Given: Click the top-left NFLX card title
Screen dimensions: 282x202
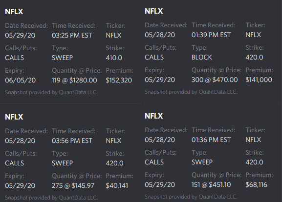Looking at the screenshot, I should [14, 12].
